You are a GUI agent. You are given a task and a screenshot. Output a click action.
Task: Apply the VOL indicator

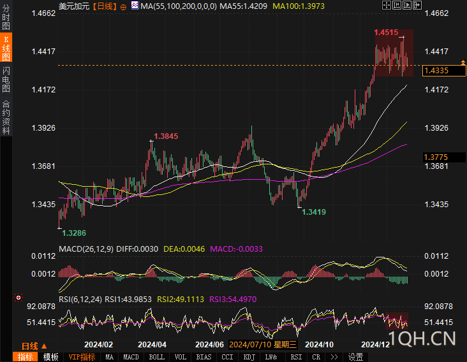pos(180,357)
